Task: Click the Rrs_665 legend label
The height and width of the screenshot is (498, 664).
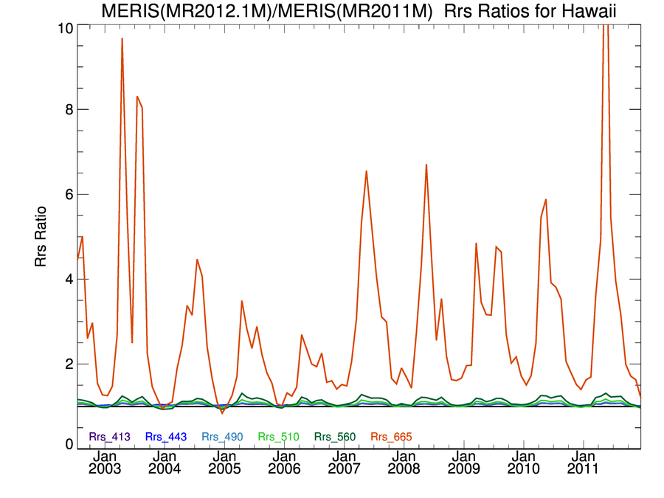Action: [391, 437]
